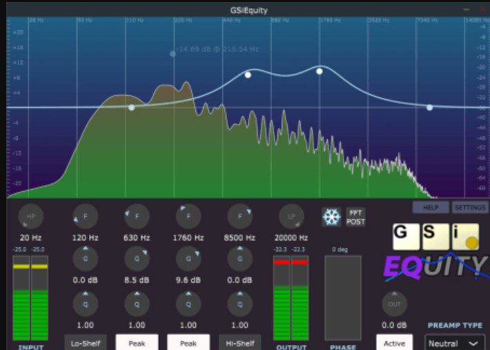Click the PHASE meter display

click(x=343, y=298)
